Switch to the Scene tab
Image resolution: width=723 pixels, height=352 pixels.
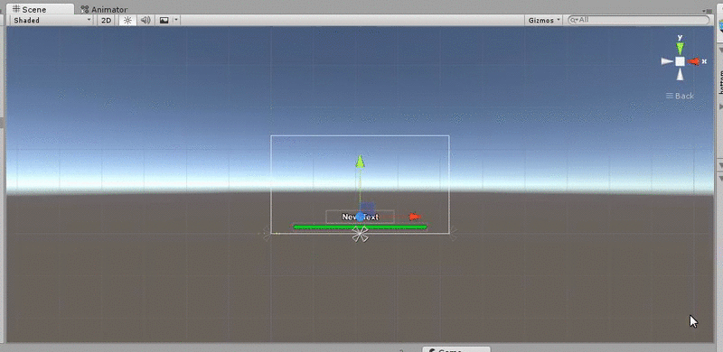pyautogui.click(x=40, y=9)
